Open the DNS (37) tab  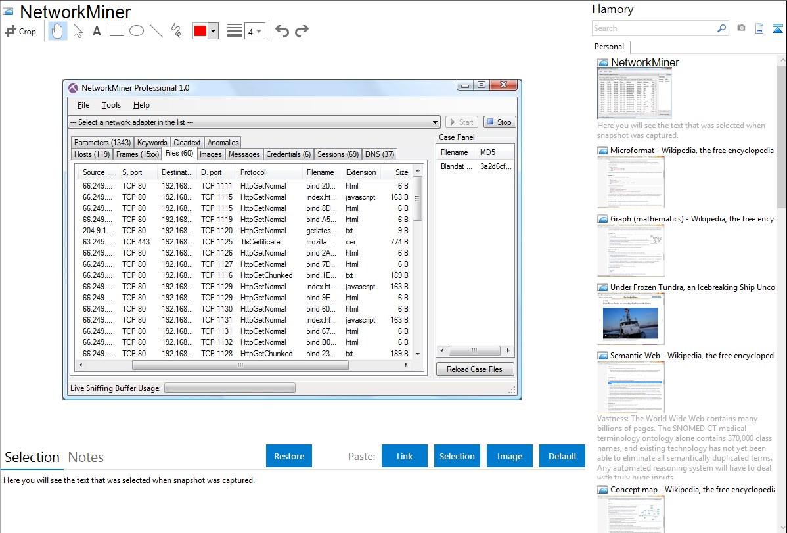tap(380, 154)
